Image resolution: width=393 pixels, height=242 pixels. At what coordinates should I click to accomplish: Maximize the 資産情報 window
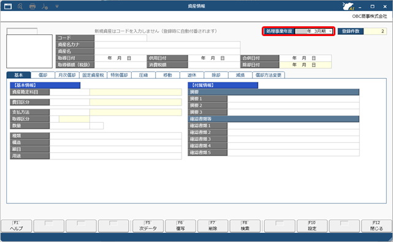372,7
